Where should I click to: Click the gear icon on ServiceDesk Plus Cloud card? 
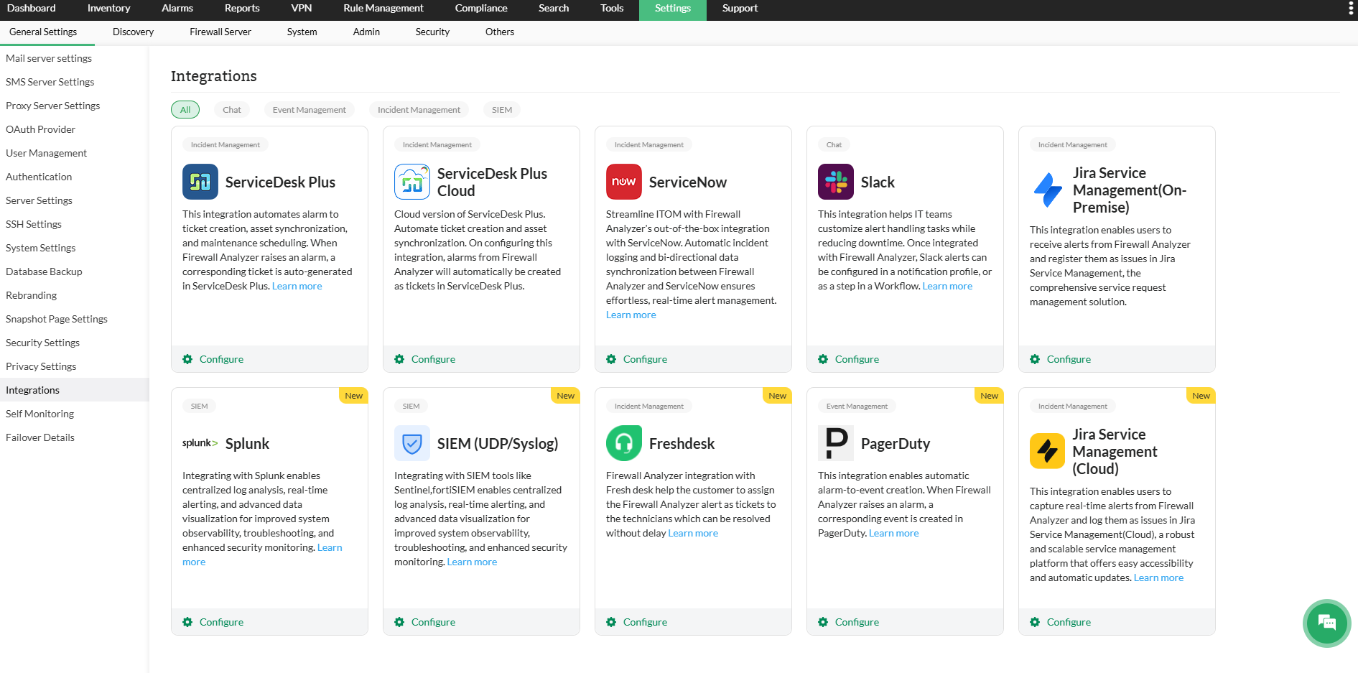pos(399,359)
